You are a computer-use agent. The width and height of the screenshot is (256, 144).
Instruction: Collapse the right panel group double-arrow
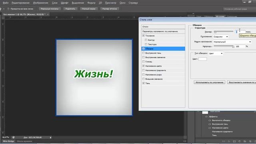(x=193, y=14)
